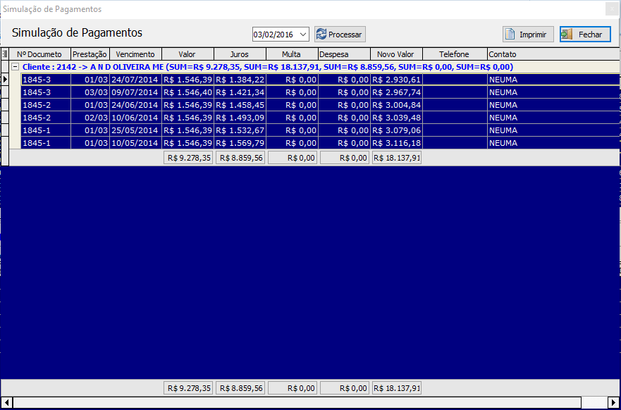
Task: Click the Juros column header
Action: [240, 54]
